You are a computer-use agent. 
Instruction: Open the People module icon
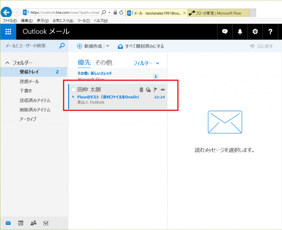(x=33, y=223)
